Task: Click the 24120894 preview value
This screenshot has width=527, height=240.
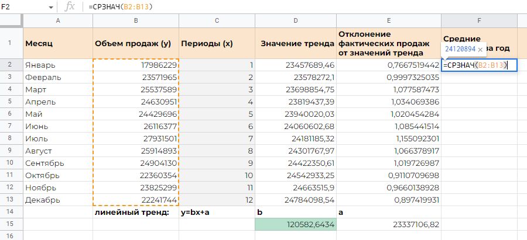Action: [460, 49]
